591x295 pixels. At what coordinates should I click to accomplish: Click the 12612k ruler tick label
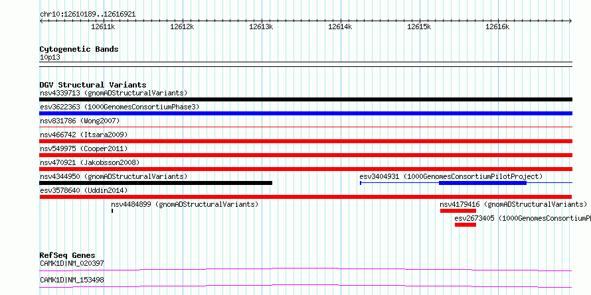182,27
